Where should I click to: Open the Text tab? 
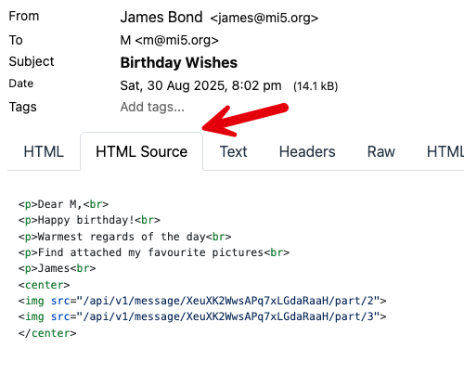point(233,151)
